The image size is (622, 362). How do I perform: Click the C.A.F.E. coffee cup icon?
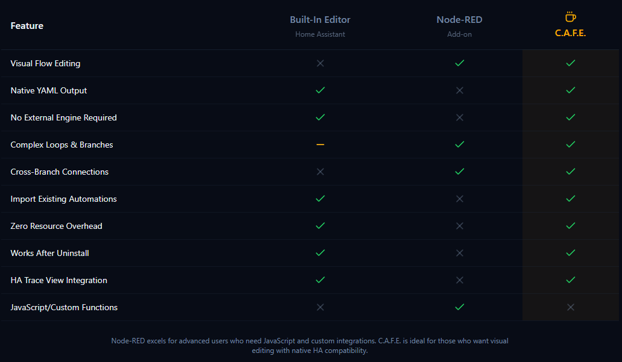pyautogui.click(x=570, y=17)
